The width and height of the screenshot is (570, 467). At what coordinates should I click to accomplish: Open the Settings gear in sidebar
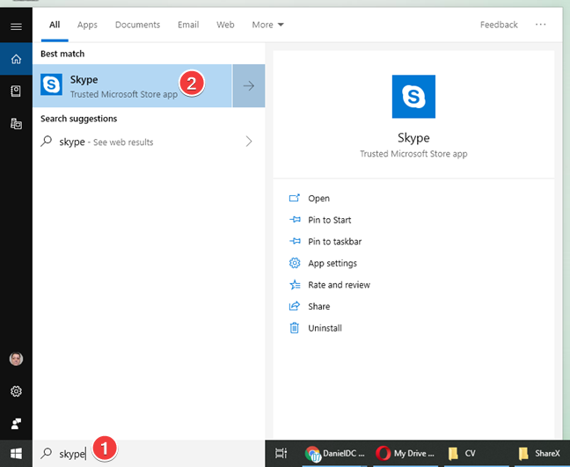[16, 391]
